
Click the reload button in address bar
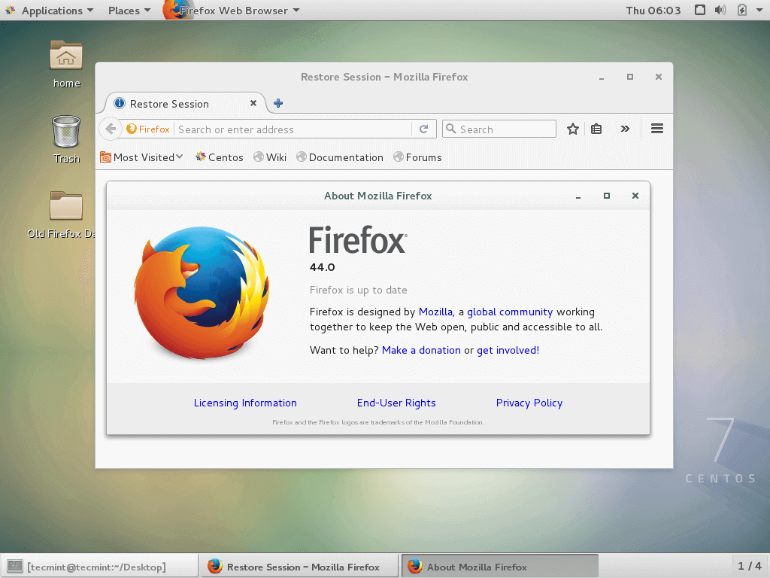(x=424, y=129)
